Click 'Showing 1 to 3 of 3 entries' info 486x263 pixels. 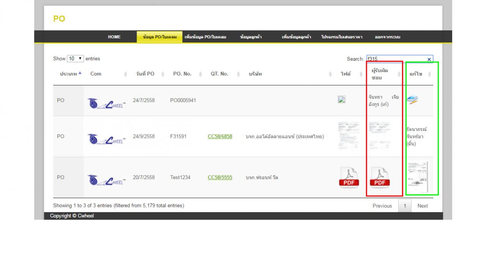118,205
